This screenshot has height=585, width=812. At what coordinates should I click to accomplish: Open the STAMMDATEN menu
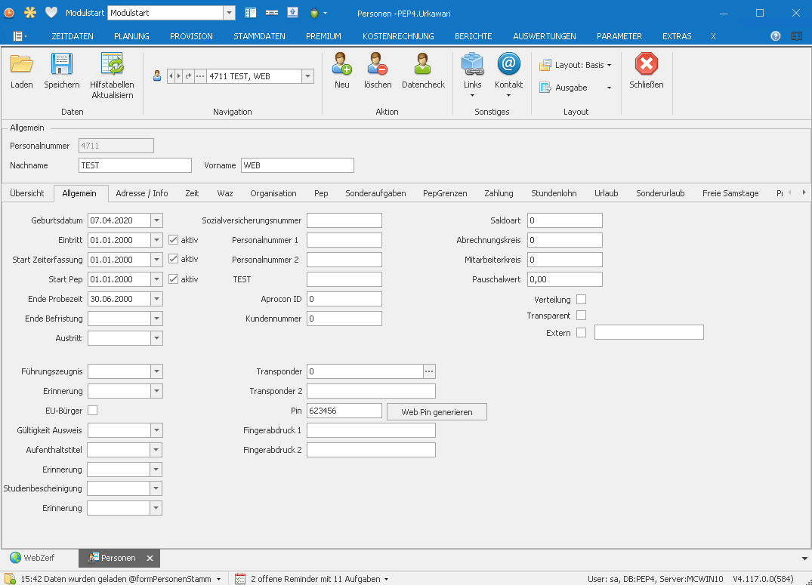coord(259,36)
